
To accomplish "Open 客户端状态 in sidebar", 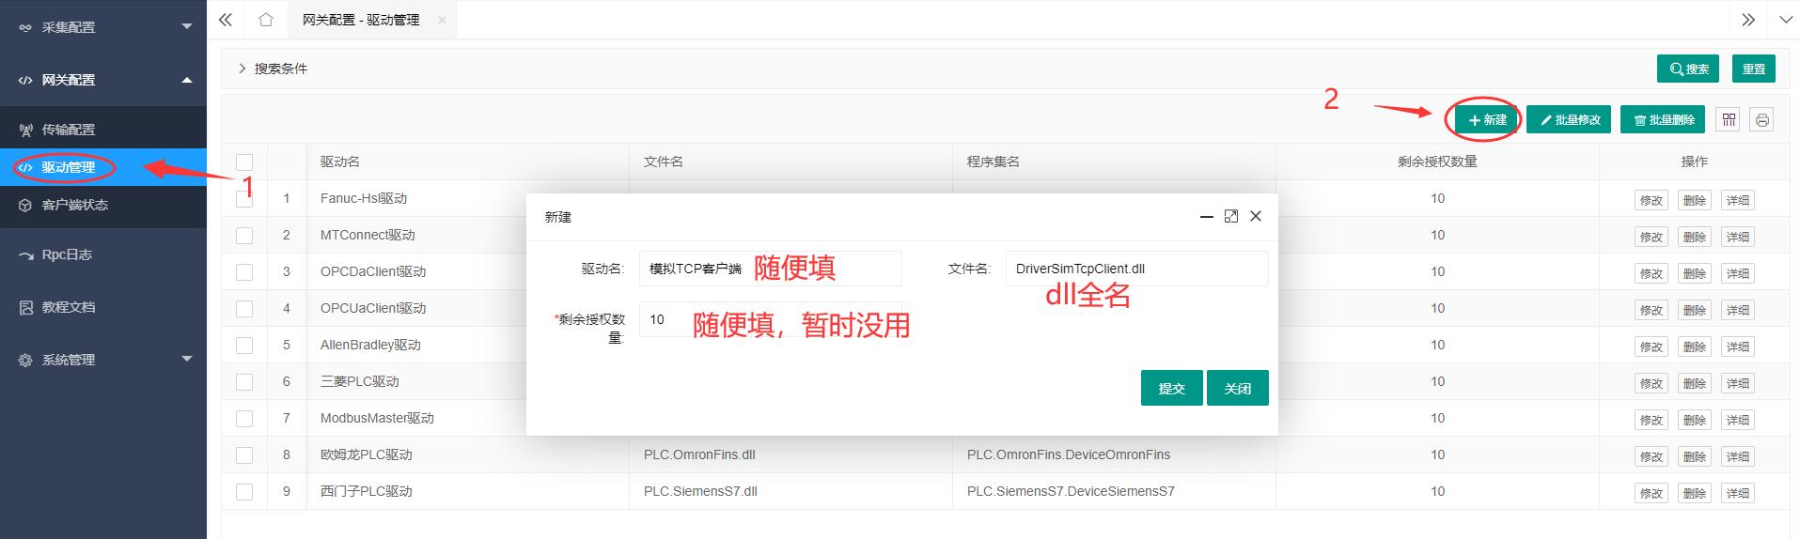I will (103, 205).
